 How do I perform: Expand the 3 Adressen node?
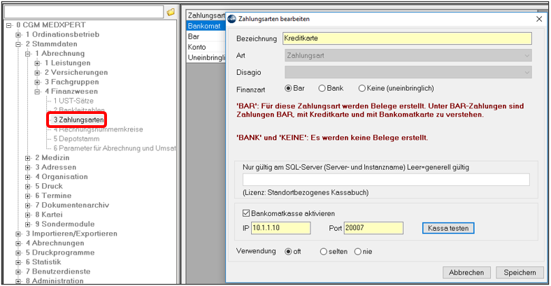tap(28, 168)
